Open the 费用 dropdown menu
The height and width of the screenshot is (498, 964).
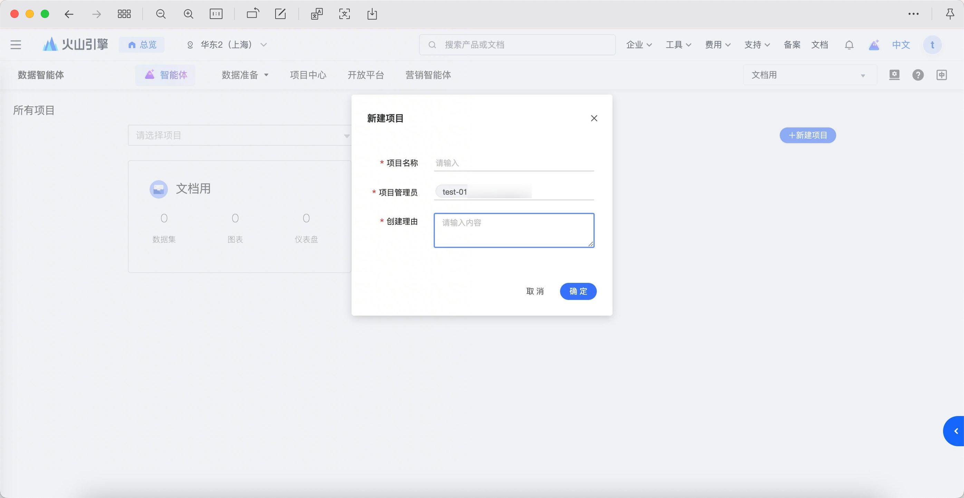tap(717, 45)
